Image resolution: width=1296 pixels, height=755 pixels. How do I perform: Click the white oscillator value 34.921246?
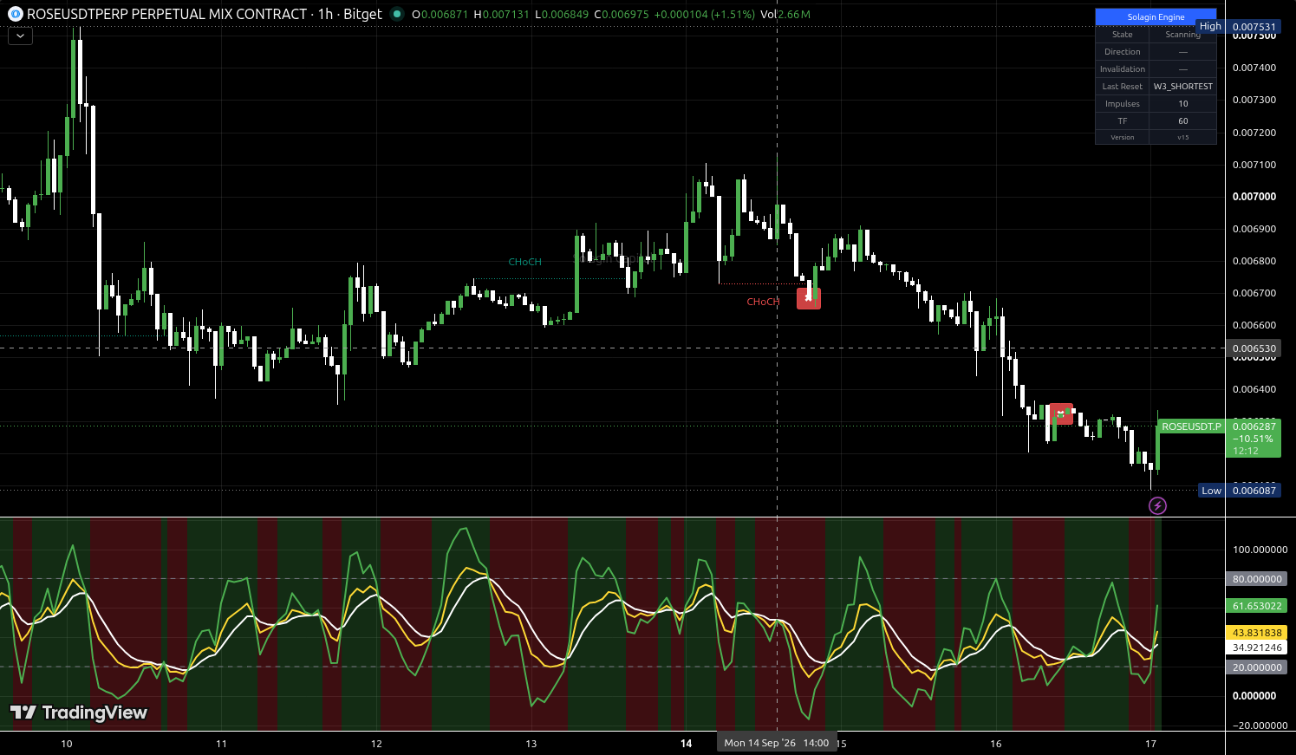pyautogui.click(x=1257, y=648)
